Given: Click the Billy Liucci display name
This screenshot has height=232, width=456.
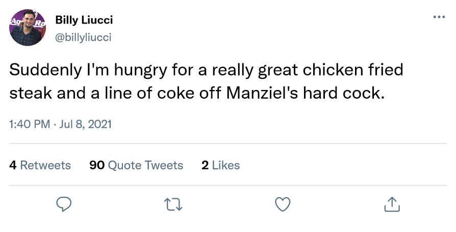Looking at the screenshot, I should click(84, 20).
